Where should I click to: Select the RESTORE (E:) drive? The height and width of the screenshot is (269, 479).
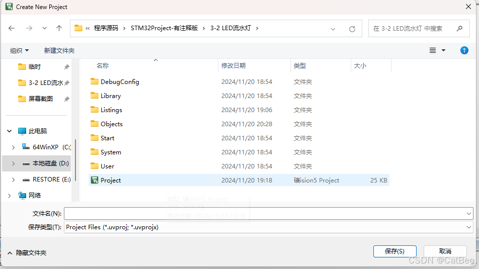pyautogui.click(x=46, y=180)
